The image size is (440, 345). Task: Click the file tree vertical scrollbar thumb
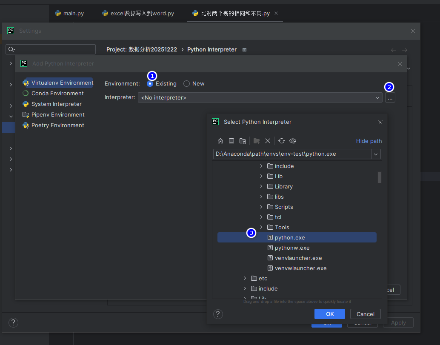380,177
